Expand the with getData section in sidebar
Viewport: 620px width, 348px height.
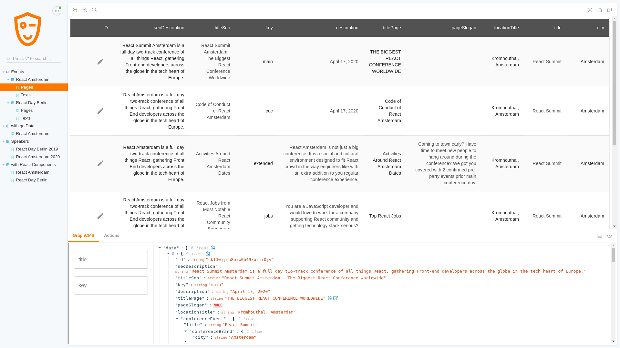click(4, 126)
